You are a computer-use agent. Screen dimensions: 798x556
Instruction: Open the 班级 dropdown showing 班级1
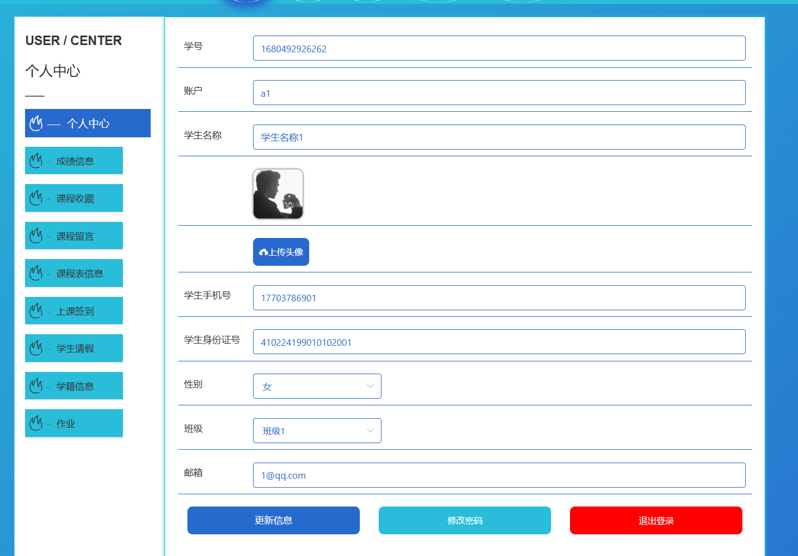pos(317,430)
